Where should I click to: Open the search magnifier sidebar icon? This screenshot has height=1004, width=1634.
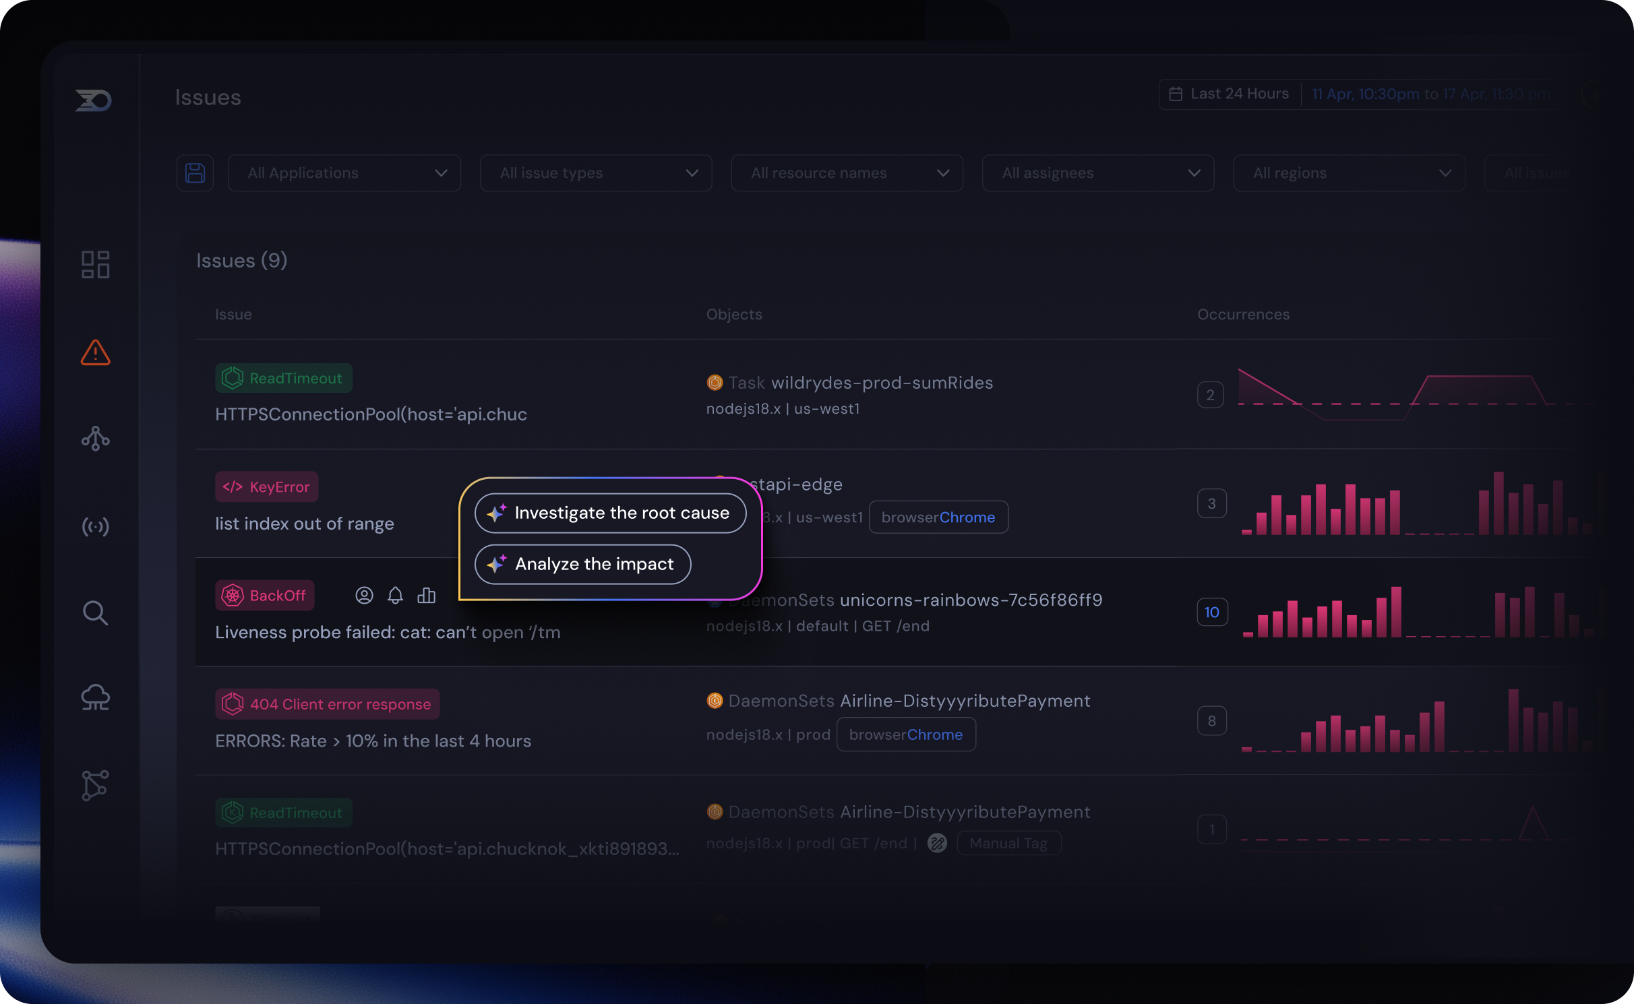point(95,613)
